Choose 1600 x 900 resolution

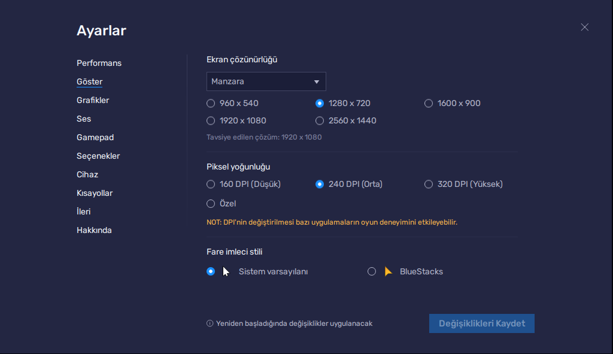point(429,103)
